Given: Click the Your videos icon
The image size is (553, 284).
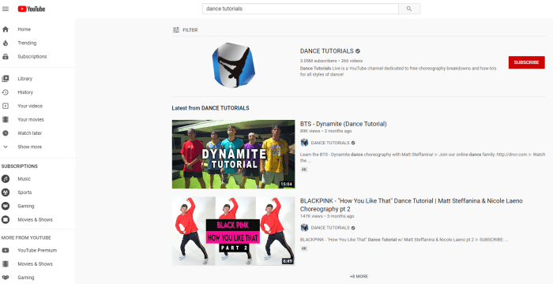Looking at the screenshot, I should coord(6,106).
